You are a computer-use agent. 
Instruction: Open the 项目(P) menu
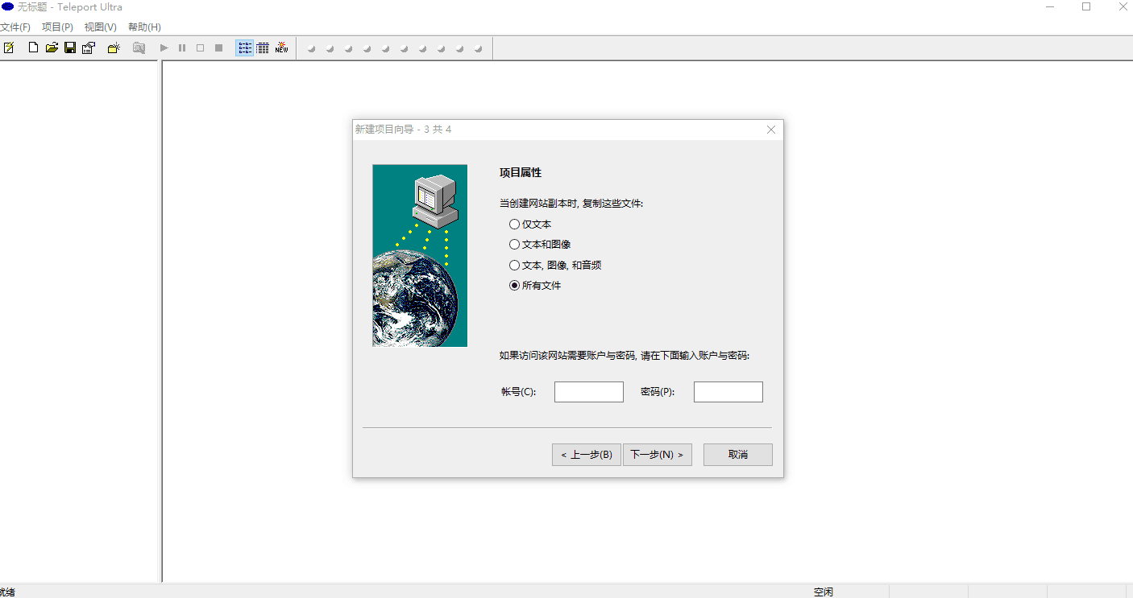[x=56, y=27]
